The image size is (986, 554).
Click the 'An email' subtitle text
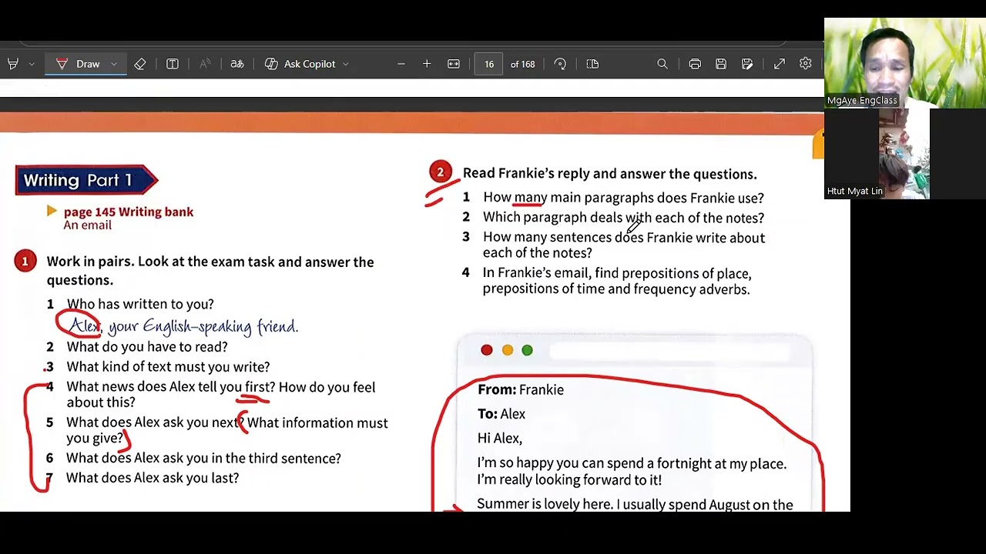point(87,225)
